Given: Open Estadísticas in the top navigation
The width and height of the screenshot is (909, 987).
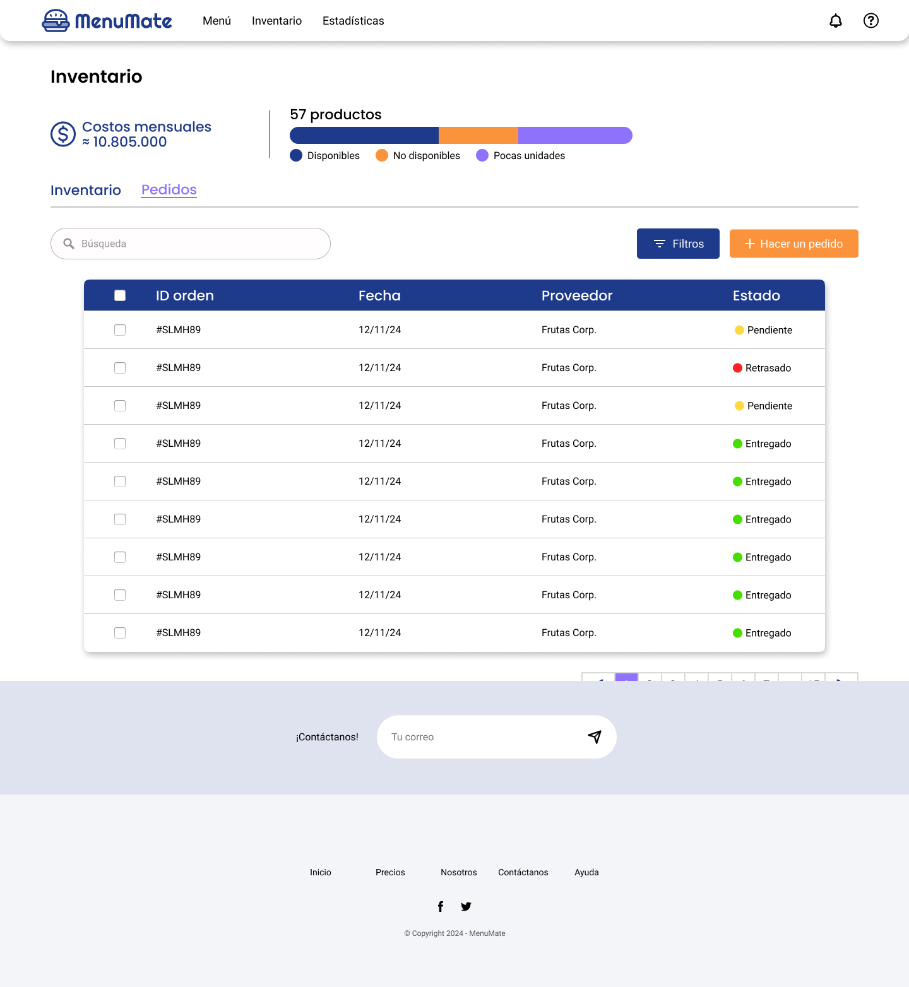Looking at the screenshot, I should [x=353, y=21].
